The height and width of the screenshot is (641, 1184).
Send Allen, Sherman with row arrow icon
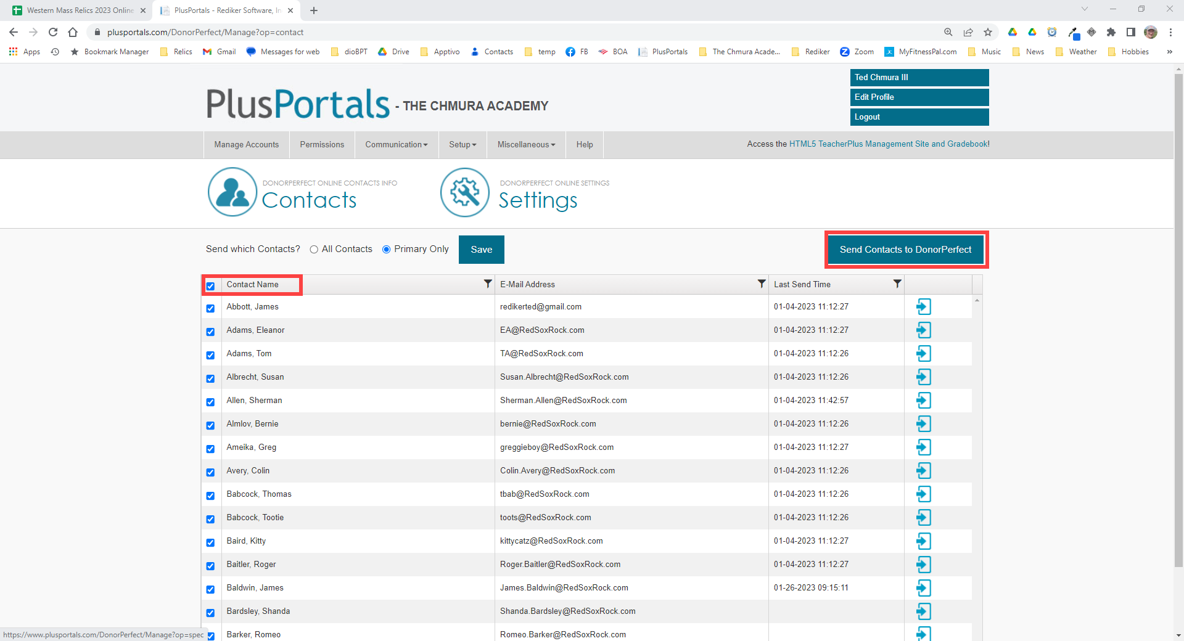923,400
